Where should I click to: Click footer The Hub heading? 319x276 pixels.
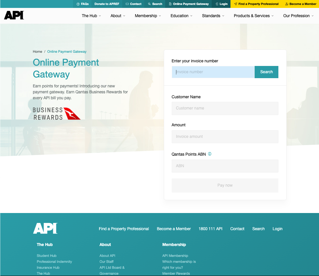coord(45,245)
